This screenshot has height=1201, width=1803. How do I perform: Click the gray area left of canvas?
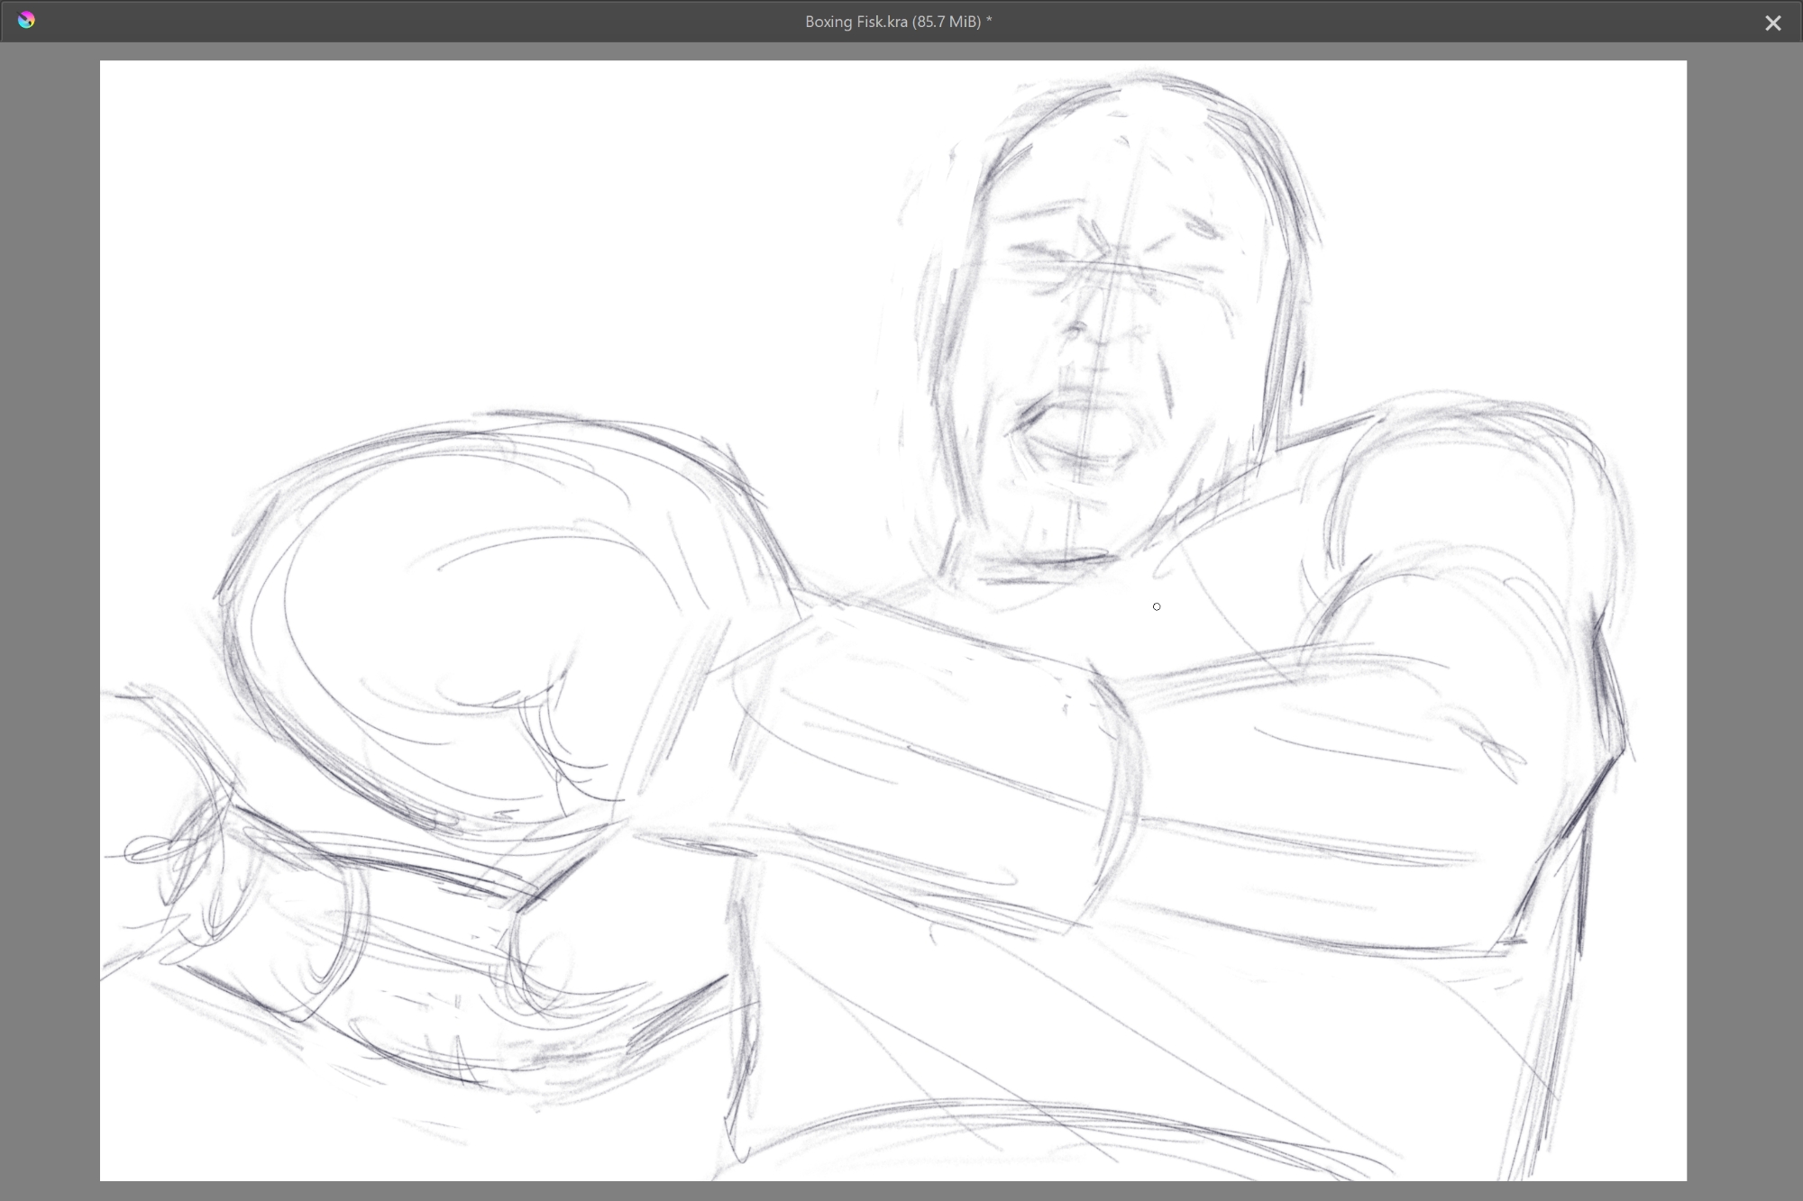click(x=50, y=622)
